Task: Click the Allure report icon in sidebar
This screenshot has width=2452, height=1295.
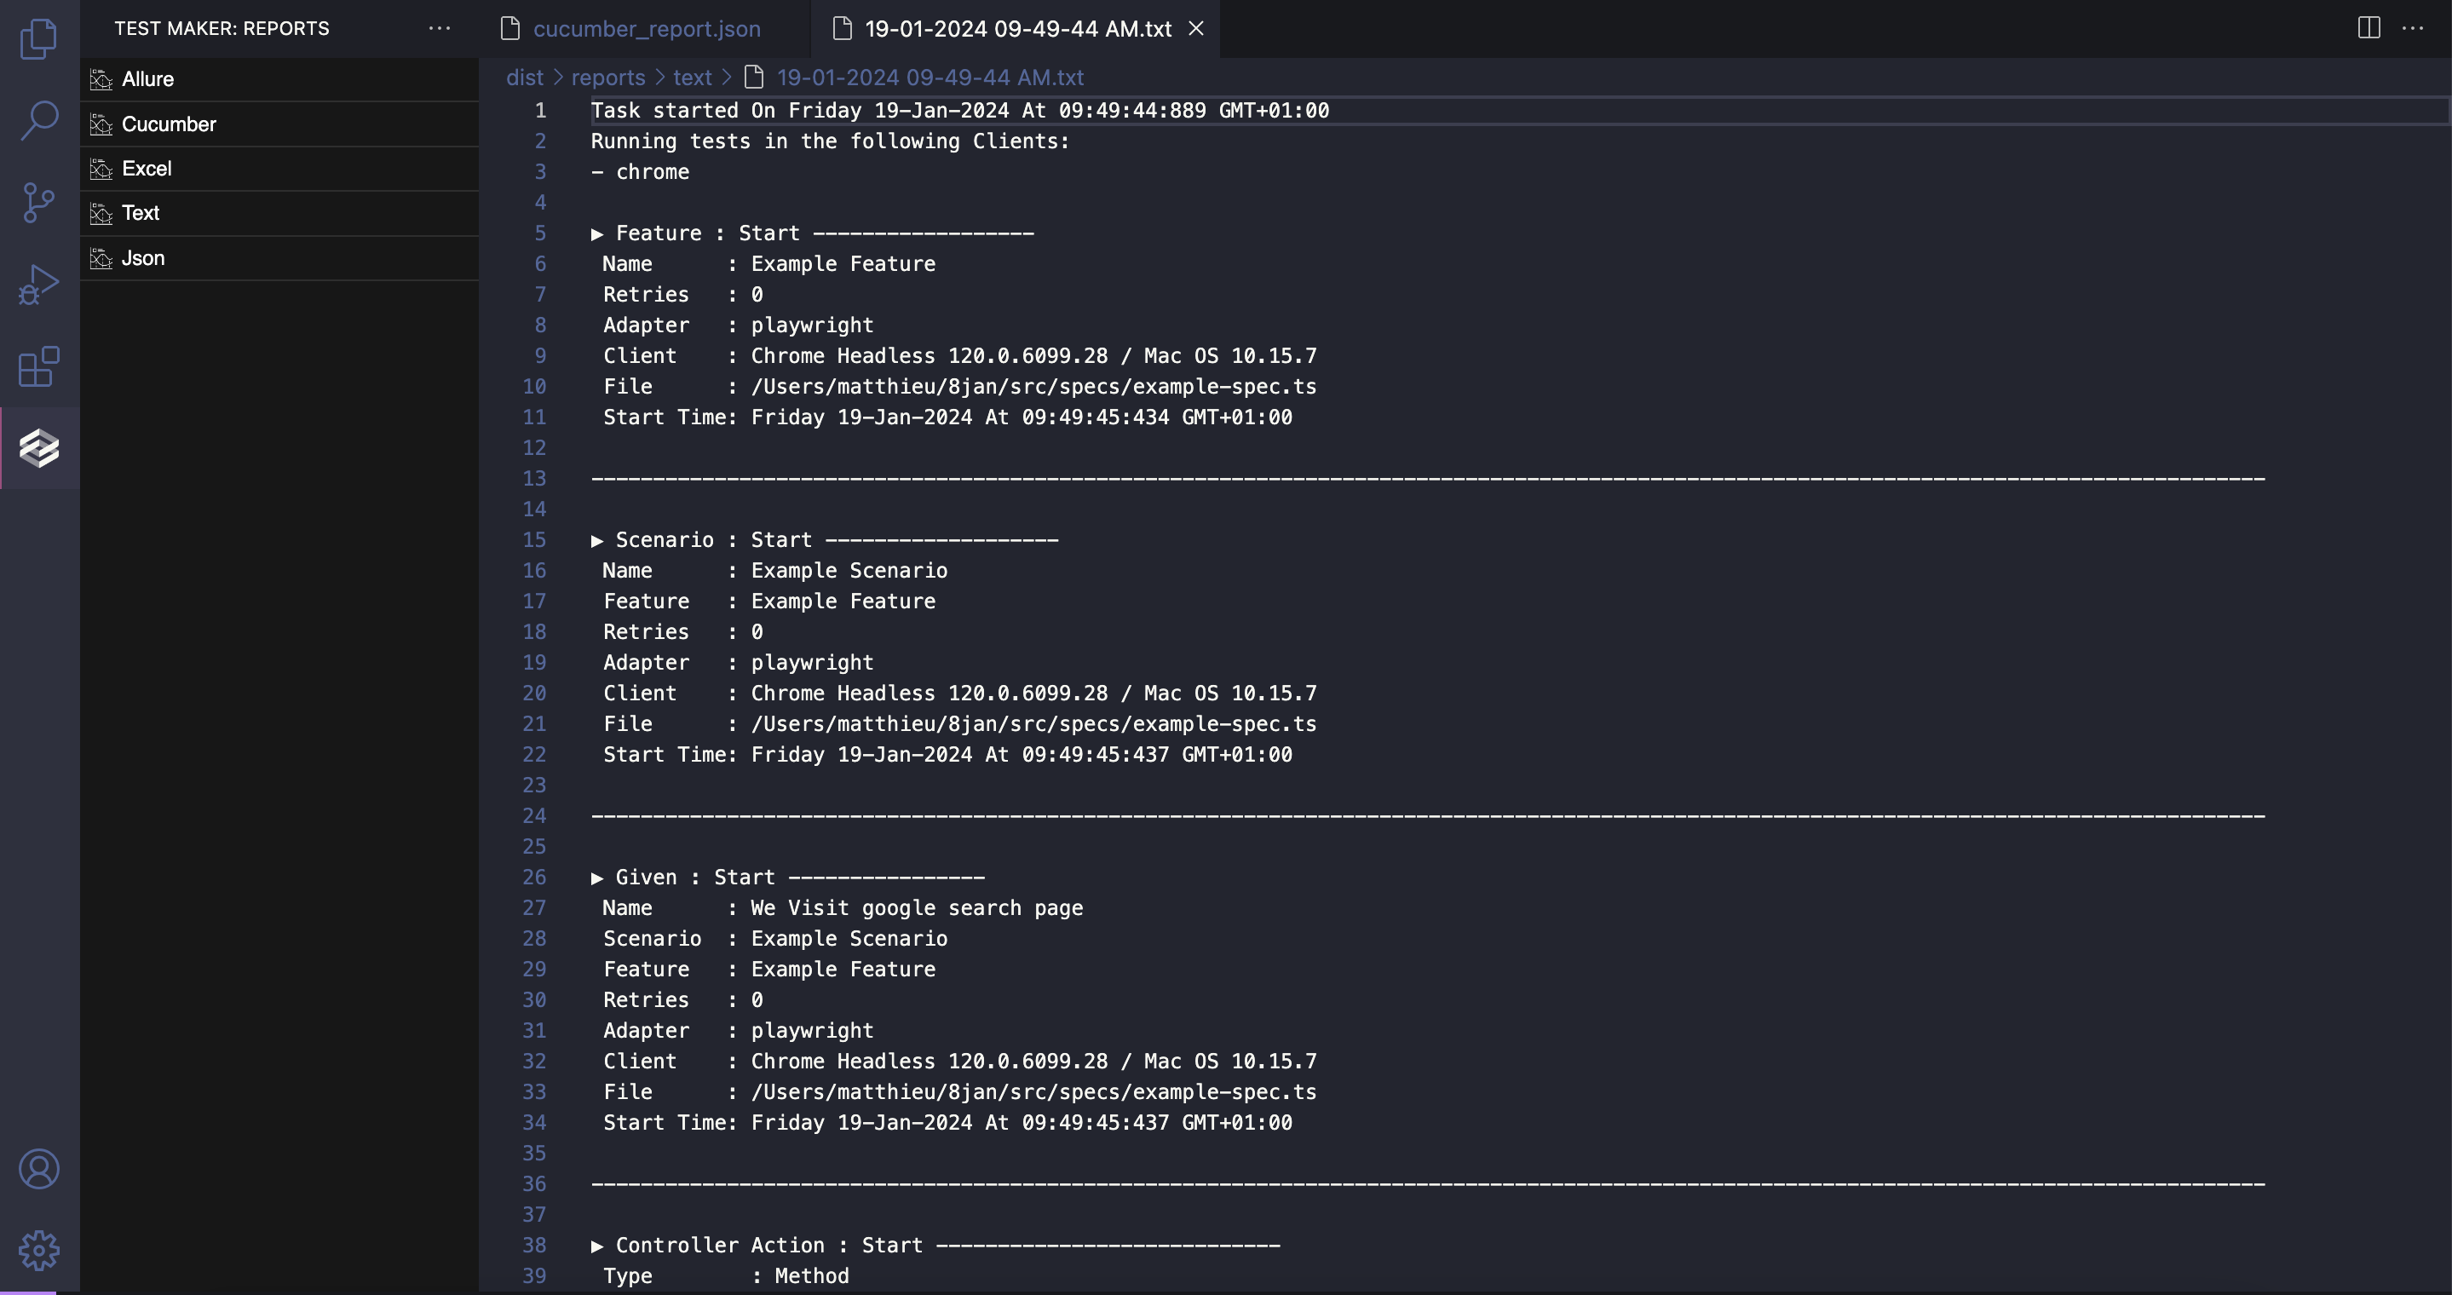Action: [x=101, y=78]
